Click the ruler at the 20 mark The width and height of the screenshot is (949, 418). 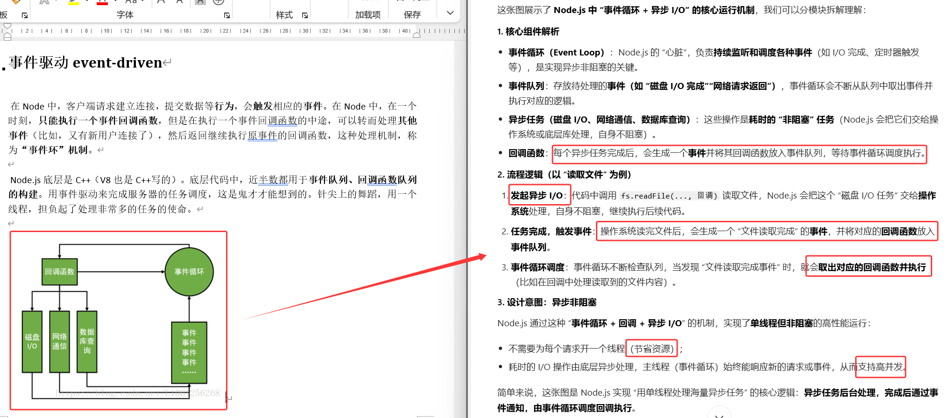click(206, 31)
